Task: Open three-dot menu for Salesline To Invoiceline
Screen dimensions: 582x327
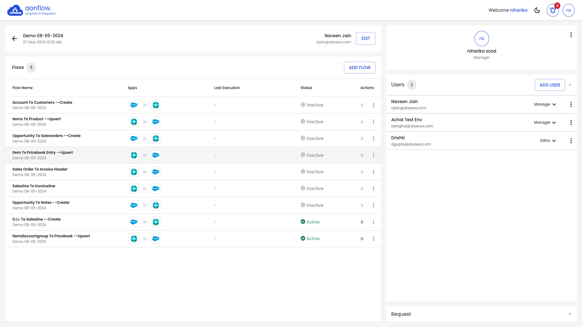Action: 373,189
